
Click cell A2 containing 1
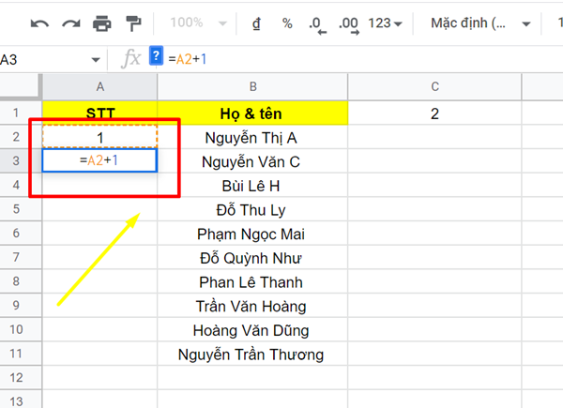coord(99,137)
